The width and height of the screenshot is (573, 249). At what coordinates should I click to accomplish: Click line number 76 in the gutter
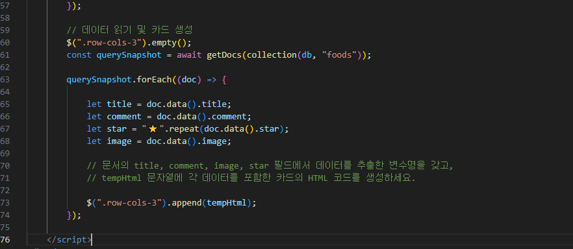pyautogui.click(x=5, y=240)
